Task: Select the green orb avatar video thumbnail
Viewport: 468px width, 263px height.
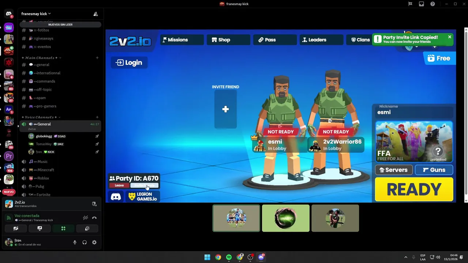Action: click(x=286, y=218)
